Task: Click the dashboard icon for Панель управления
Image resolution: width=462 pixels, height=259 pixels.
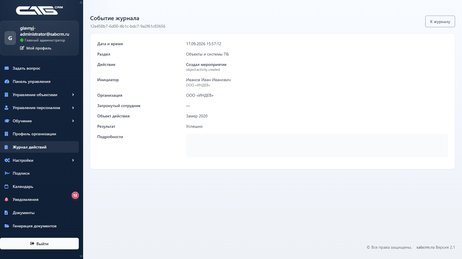Action: (7, 81)
